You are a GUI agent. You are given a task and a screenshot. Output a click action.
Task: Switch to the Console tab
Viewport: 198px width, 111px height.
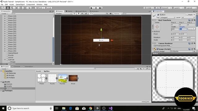[16, 67]
